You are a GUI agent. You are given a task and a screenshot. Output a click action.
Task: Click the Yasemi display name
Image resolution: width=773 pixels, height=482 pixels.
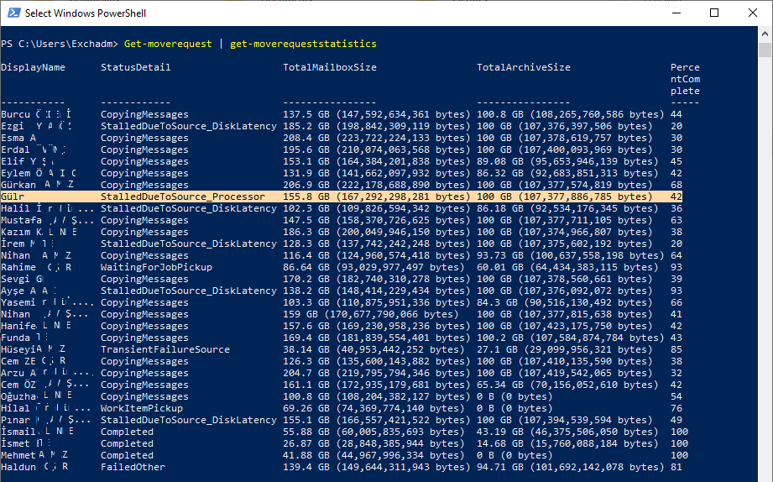(x=18, y=302)
